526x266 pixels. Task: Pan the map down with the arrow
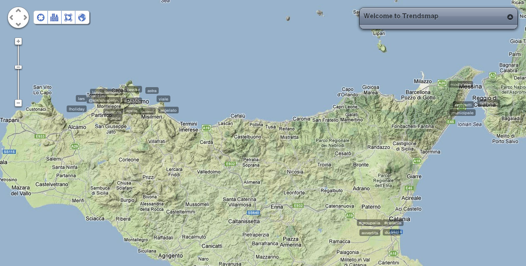click(18, 24)
